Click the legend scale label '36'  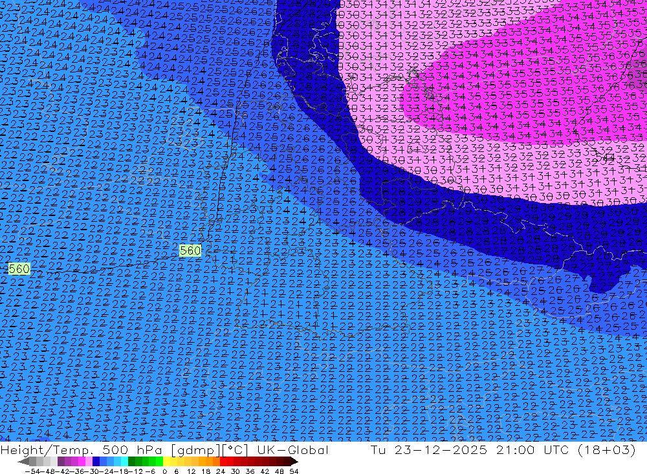point(250,471)
